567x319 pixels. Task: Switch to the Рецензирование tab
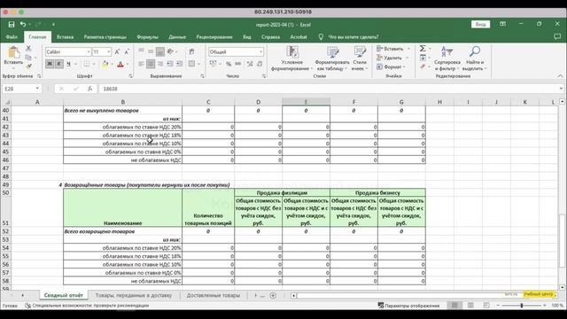214,37
